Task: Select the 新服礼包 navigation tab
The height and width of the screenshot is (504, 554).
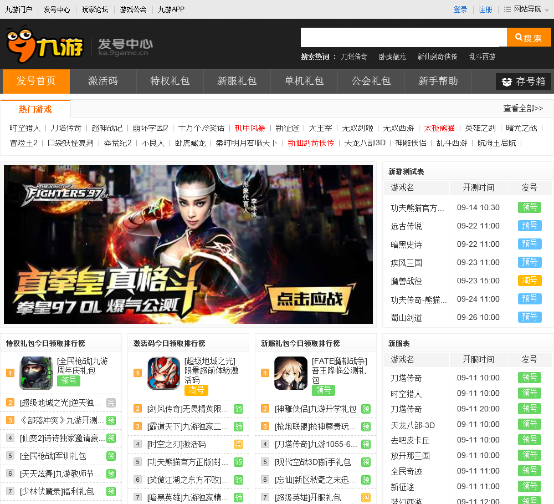Action: [237, 82]
